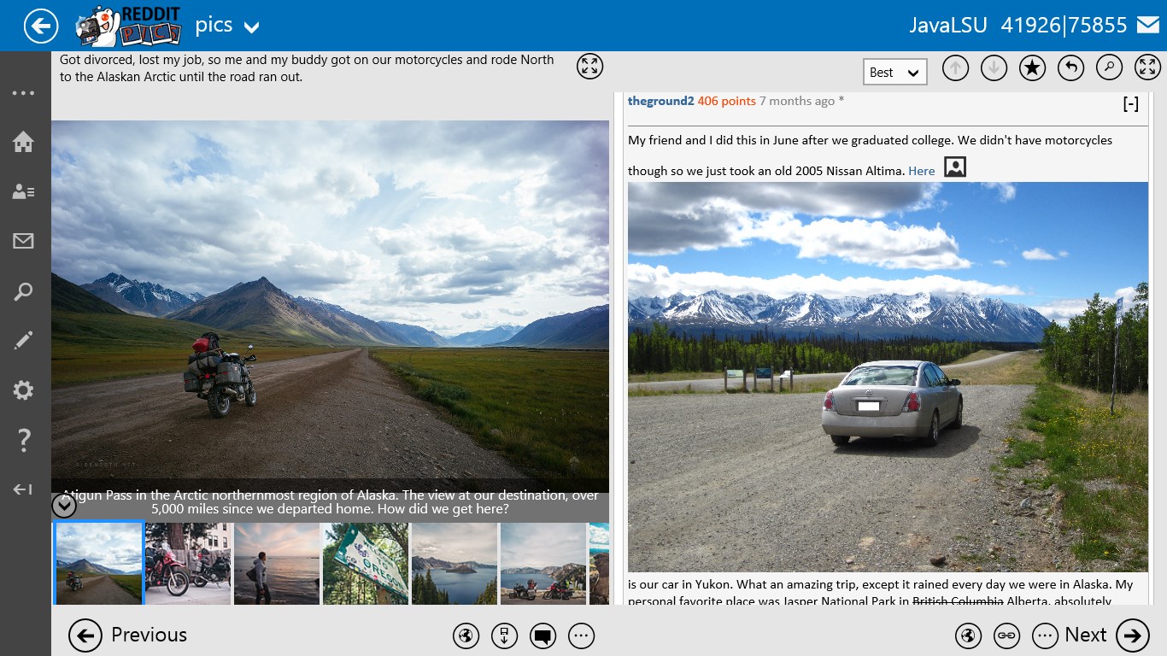This screenshot has width=1167, height=656.
Task: Click the post title starting 'Got divorced'
Action: [307, 68]
